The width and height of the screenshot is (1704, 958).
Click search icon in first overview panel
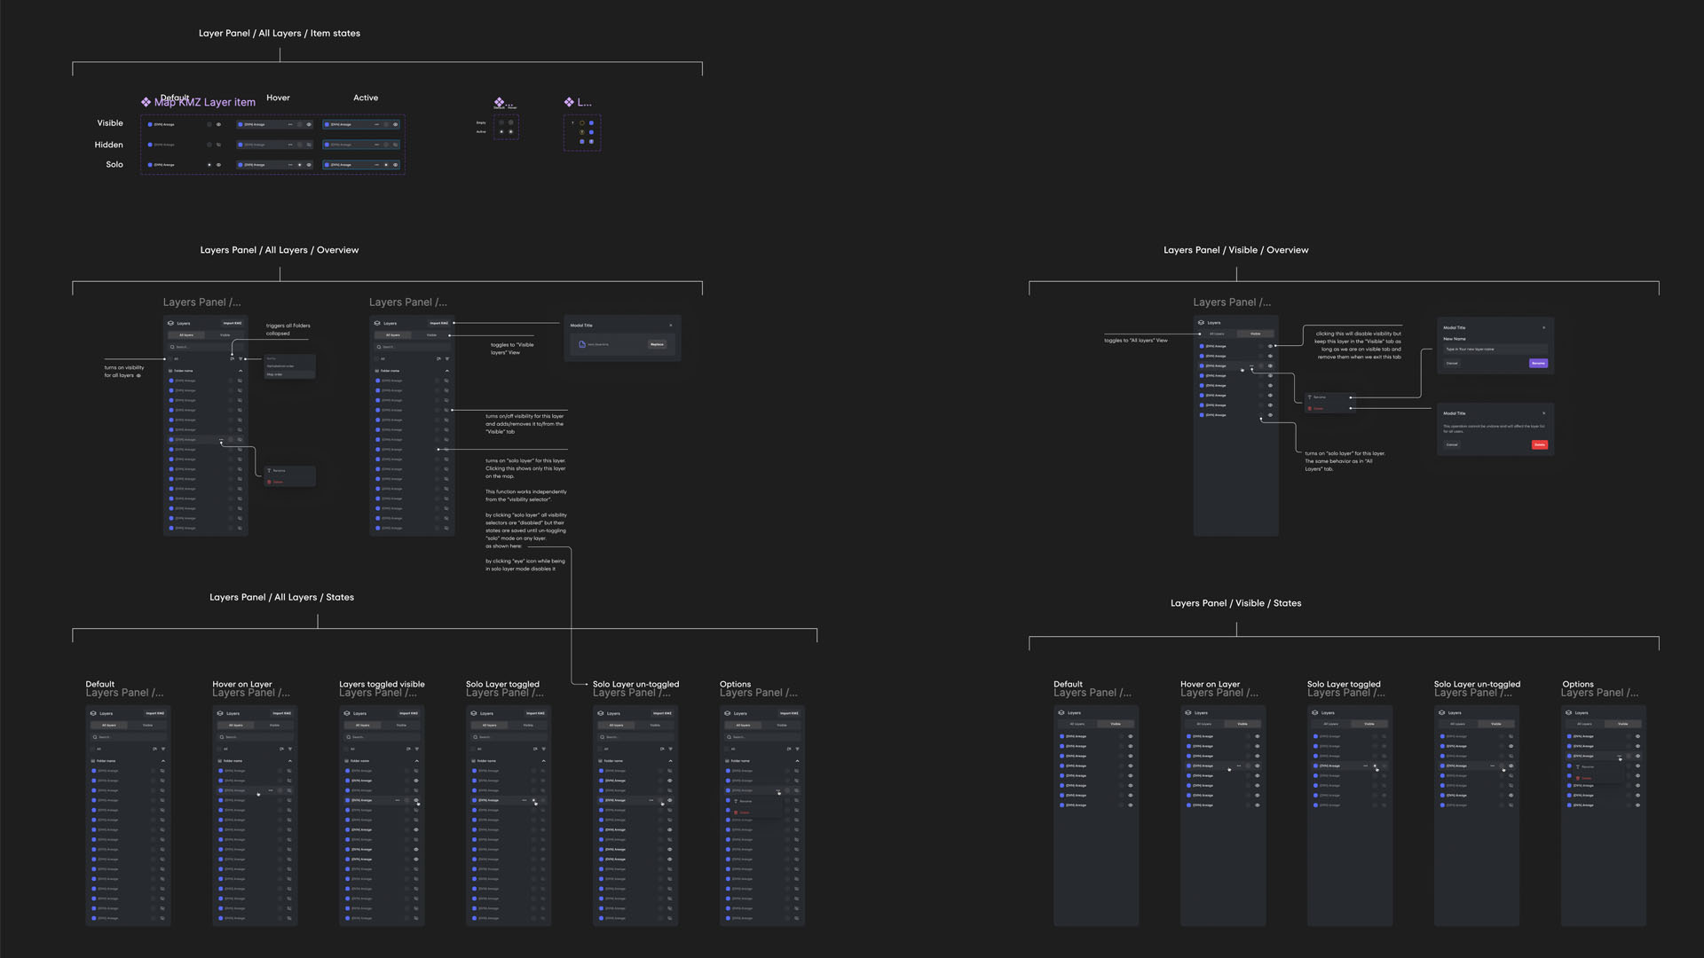pos(172,347)
